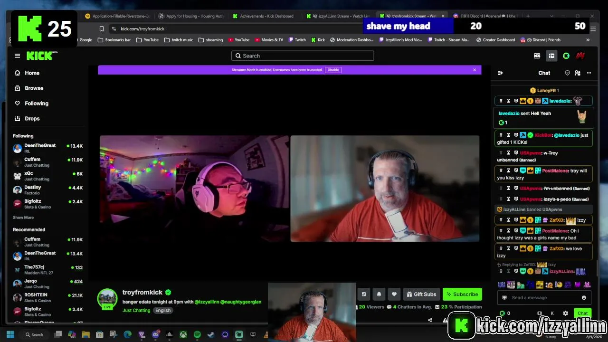Show more bookmarks overflow chevron
The height and width of the screenshot is (342, 608).
pyautogui.click(x=588, y=40)
